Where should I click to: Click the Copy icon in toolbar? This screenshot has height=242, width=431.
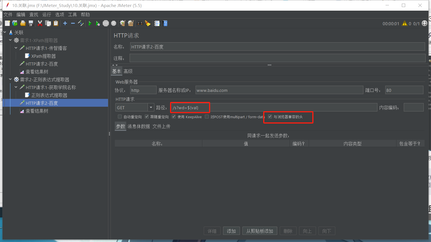tap(48, 23)
